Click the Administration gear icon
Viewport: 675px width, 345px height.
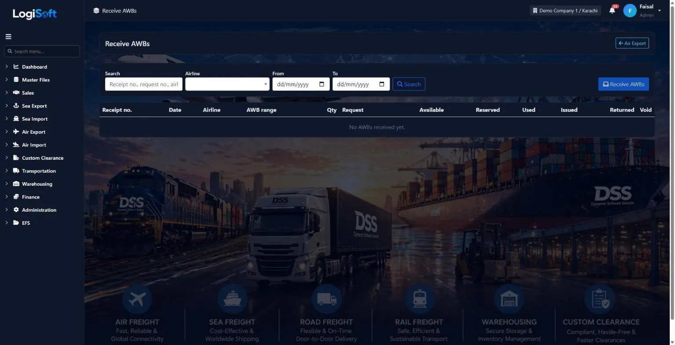16,210
